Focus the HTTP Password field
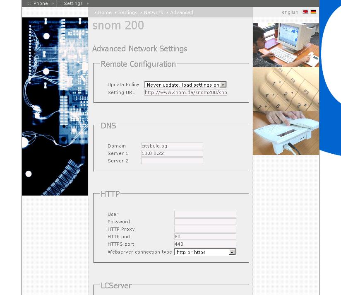 205,222
